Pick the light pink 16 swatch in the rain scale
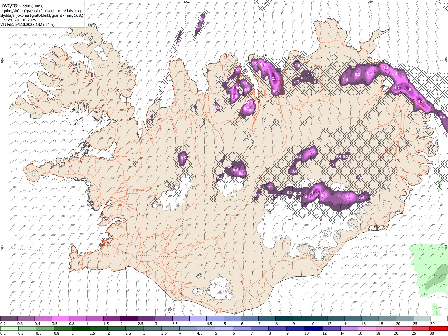This screenshot has height=336, width=448. 367,328
